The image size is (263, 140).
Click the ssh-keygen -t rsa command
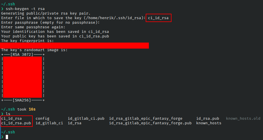pos(25,9)
